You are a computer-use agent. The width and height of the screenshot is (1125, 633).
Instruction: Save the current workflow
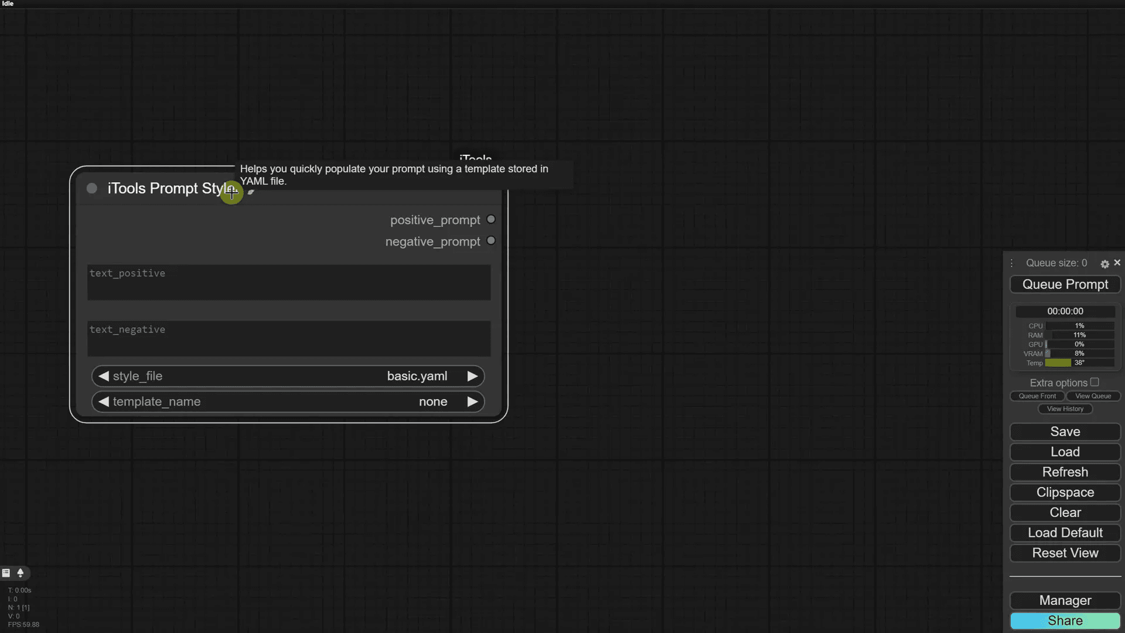coord(1065,432)
